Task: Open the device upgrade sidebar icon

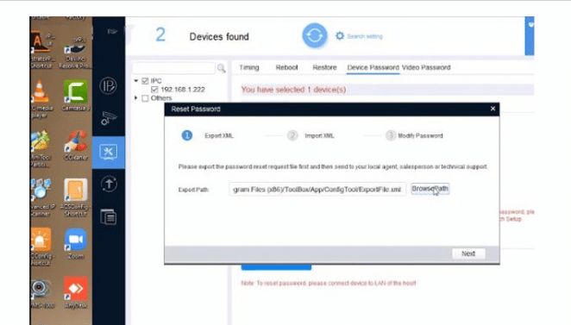Action: (109, 184)
